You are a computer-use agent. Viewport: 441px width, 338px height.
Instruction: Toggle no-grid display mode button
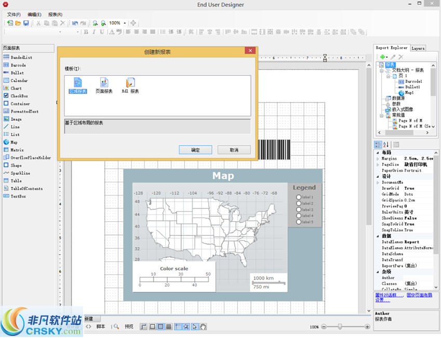[152, 327]
